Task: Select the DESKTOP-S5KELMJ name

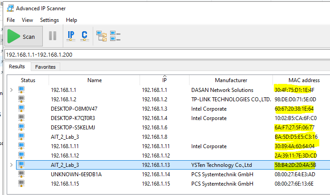Action: point(73,128)
